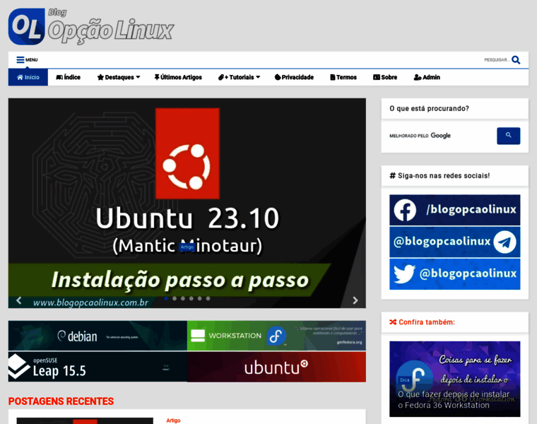Open Últimos Artigos menu item
This screenshot has width=537, height=424.
coord(178,78)
